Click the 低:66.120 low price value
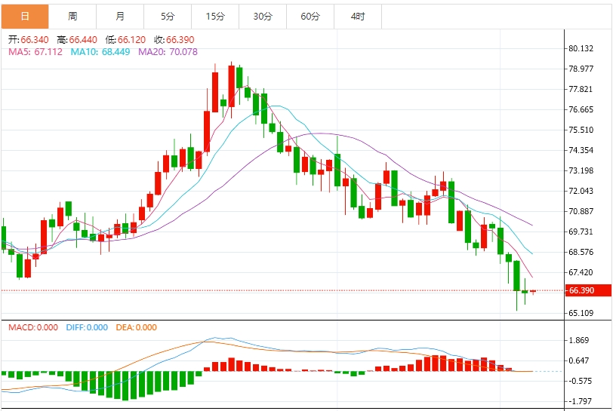This screenshot has width=616, height=411. coord(125,40)
